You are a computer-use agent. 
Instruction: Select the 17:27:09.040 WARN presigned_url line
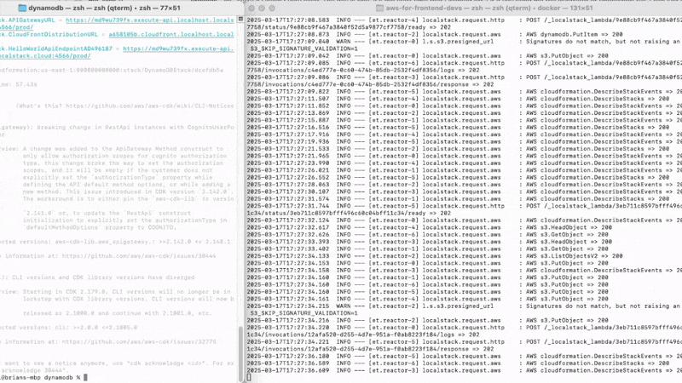[464, 42]
